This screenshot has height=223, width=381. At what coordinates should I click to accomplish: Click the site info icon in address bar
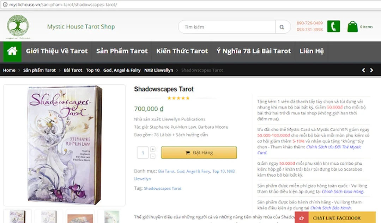click(x=5, y=4)
